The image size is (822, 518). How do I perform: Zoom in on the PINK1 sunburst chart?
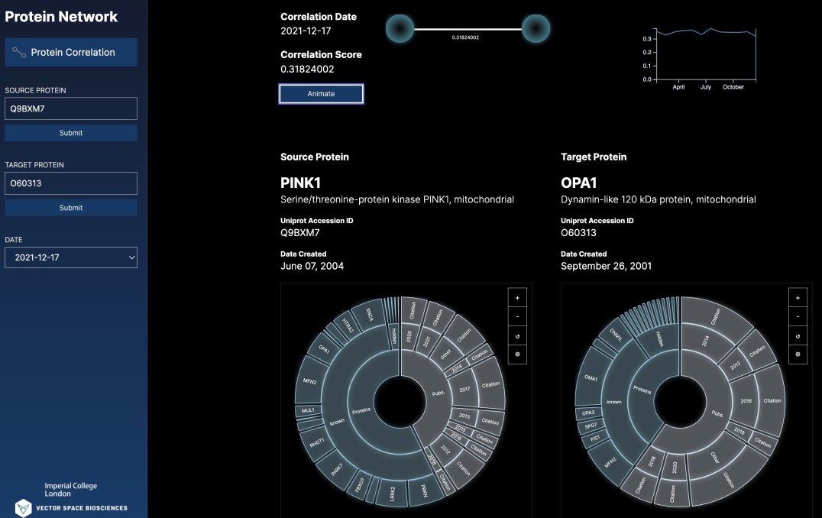(517, 298)
